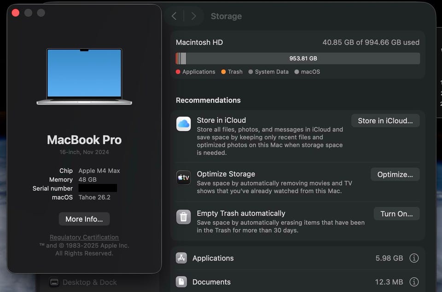The width and height of the screenshot is (442, 292).
Task: Click the MacBook Pro laptop image
Action: click(x=84, y=77)
